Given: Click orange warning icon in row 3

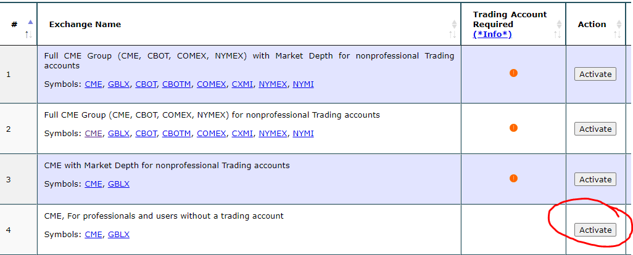Looking at the screenshot, I should pos(513,179).
